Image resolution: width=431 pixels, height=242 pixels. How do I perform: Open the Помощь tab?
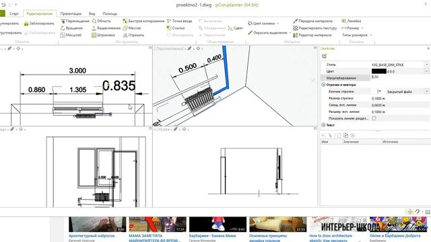coord(110,13)
